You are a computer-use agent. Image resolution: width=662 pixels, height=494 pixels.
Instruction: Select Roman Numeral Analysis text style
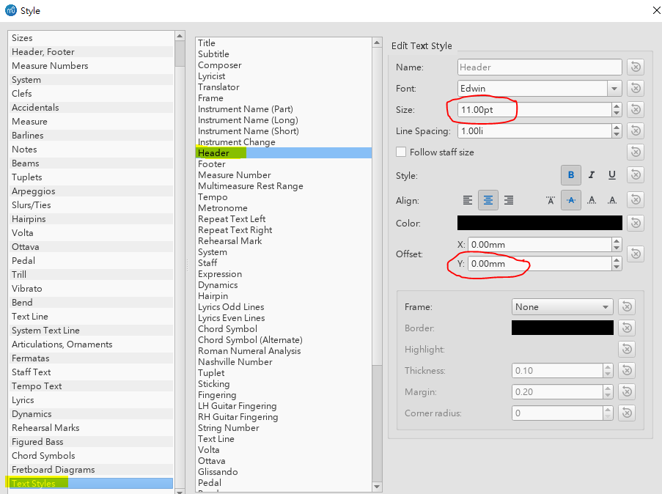[284, 351]
